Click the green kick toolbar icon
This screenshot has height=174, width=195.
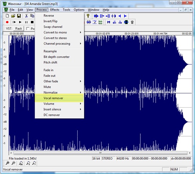pos(100,22)
